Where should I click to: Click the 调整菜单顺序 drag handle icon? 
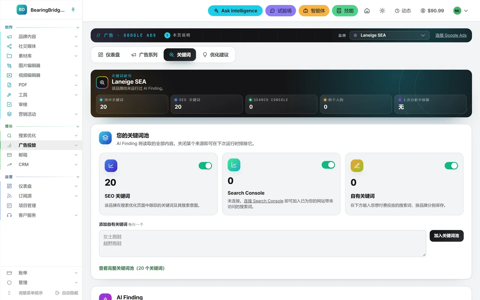(x=9, y=293)
